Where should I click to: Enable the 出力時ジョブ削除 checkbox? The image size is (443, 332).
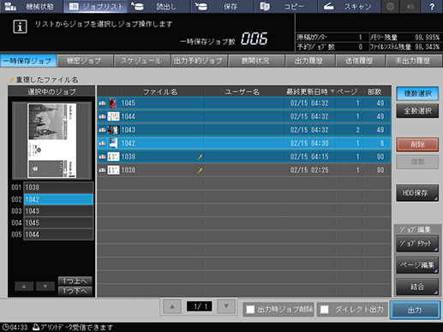coord(250,310)
